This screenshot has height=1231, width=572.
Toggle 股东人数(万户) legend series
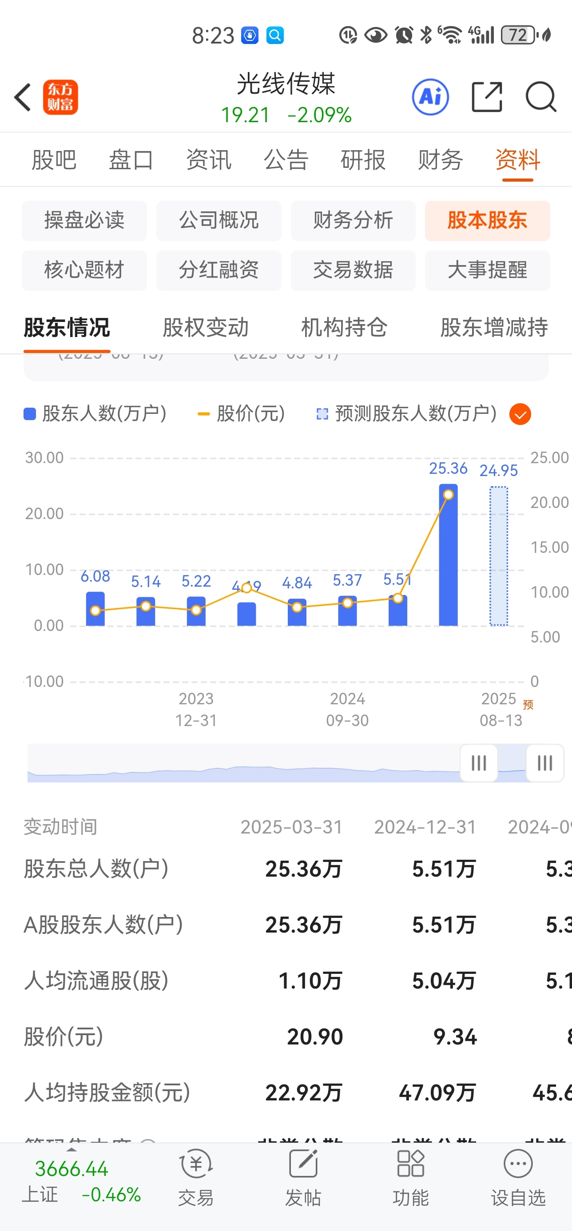[95, 414]
